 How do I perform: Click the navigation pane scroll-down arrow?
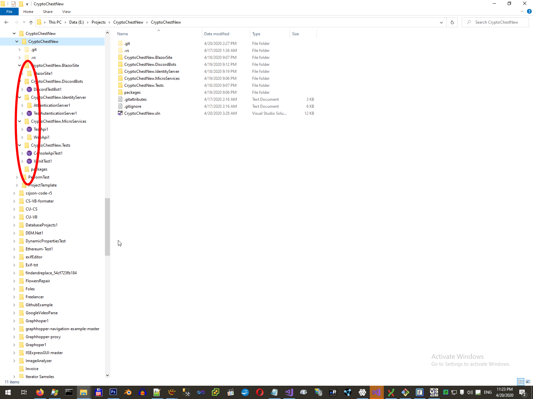click(x=107, y=375)
